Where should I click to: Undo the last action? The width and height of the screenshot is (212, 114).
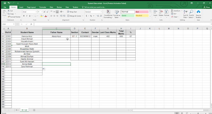coord(9,3)
